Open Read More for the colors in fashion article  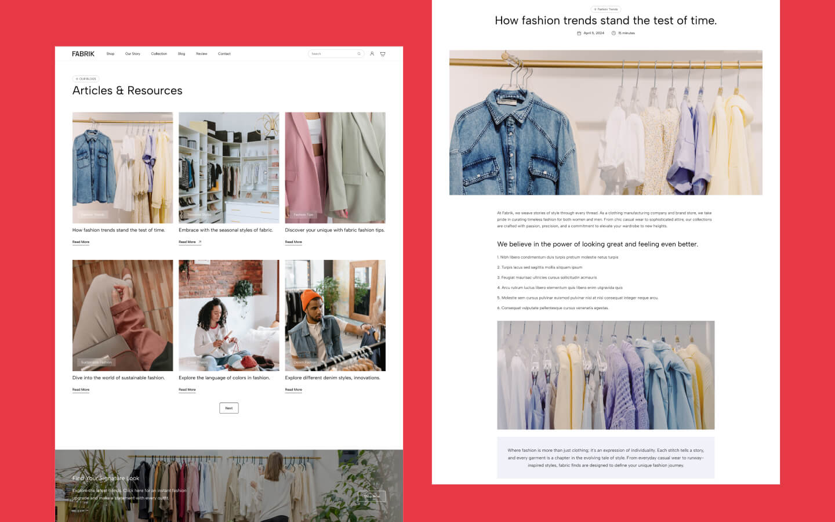(x=187, y=389)
